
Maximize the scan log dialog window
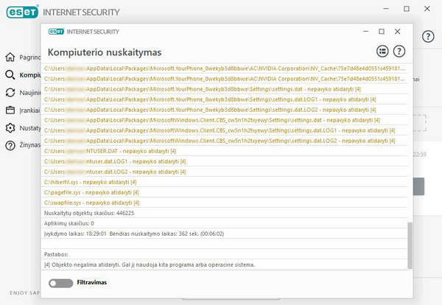(381, 32)
